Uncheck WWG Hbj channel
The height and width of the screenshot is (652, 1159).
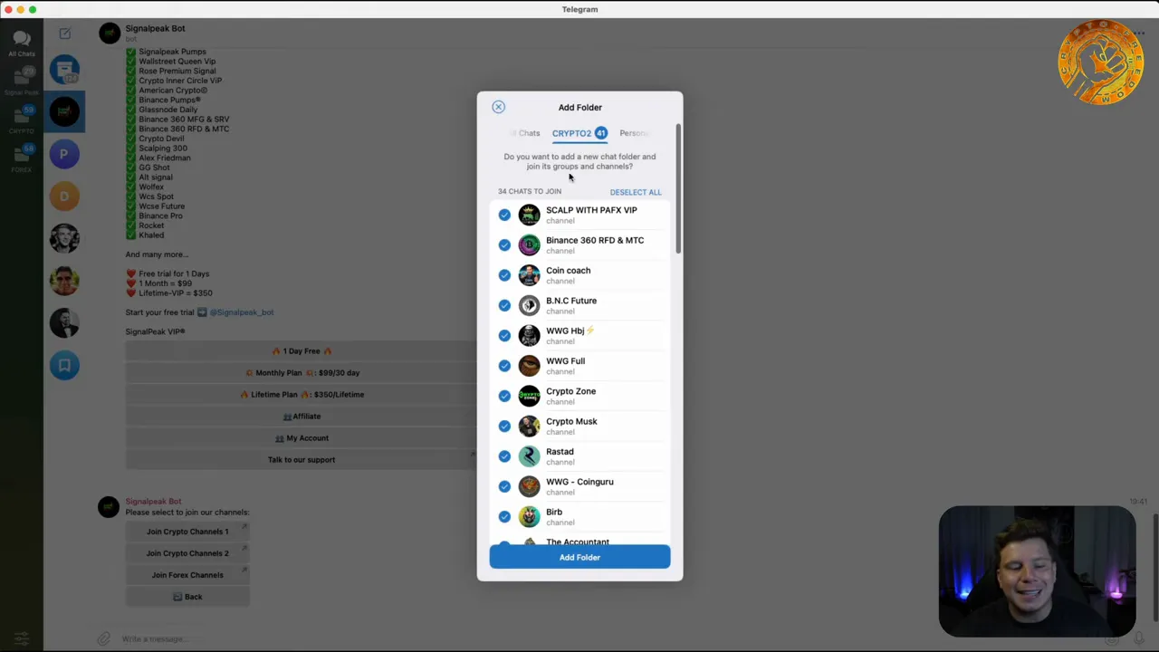(504, 335)
